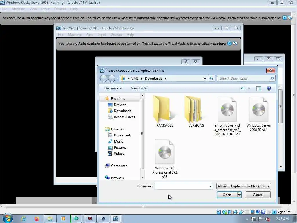Click the Forward navigation arrow in file dialog

pyautogui.click(x=112, y=78)
